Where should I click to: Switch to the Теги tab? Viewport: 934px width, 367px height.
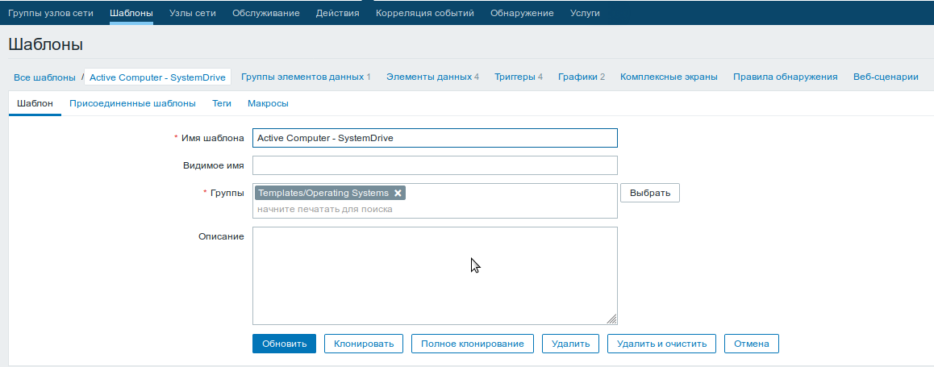click(x=222, y=103)
